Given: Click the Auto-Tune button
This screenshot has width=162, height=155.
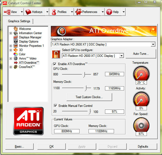Looking at the screenshot, I should click(x=141, y=54).
